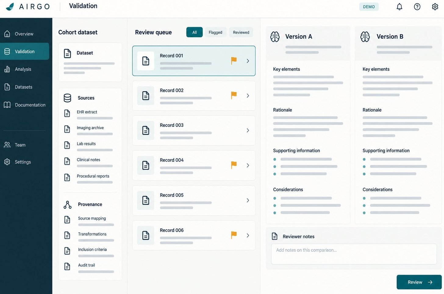The image size is (444, 294).
Task: Click the Procedural reports file icon
Action: (x=67, y=177)
